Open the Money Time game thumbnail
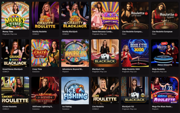Image resolution: width=180 pixels, height=113 pixels. click(15, 15)
